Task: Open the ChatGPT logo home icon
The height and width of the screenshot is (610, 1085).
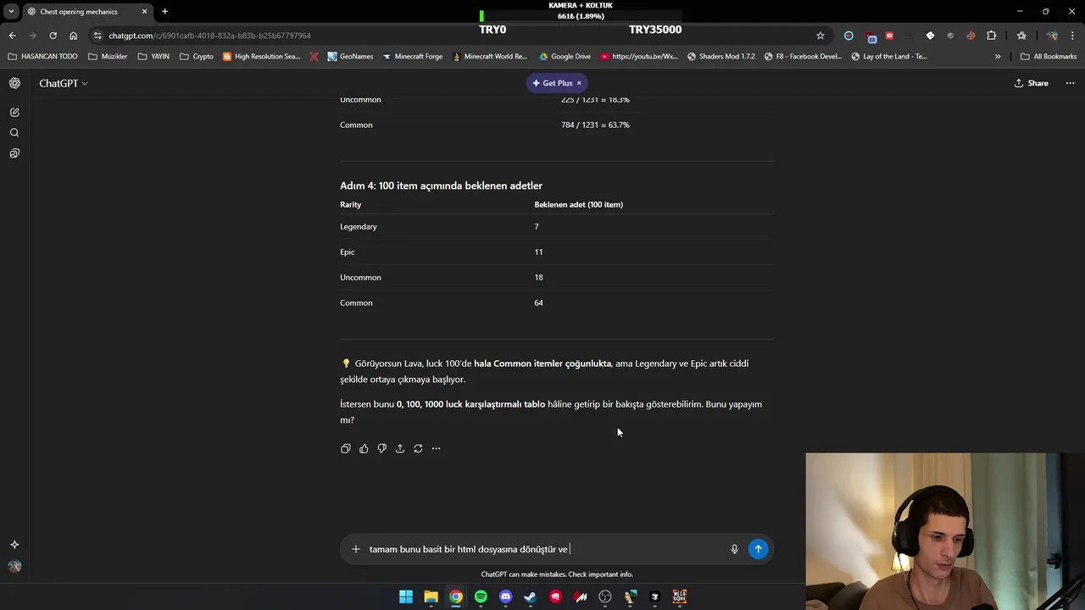Action: [14, 83]
